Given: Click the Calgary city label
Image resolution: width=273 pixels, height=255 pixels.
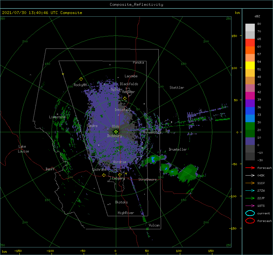Looking at the screenshot, I should point(118,178).
